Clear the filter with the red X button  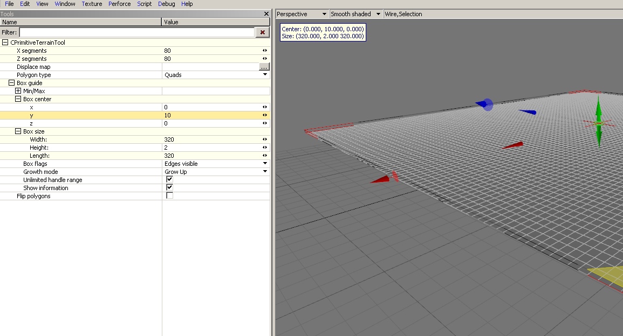pyautogui.click(x=262, y=32)
